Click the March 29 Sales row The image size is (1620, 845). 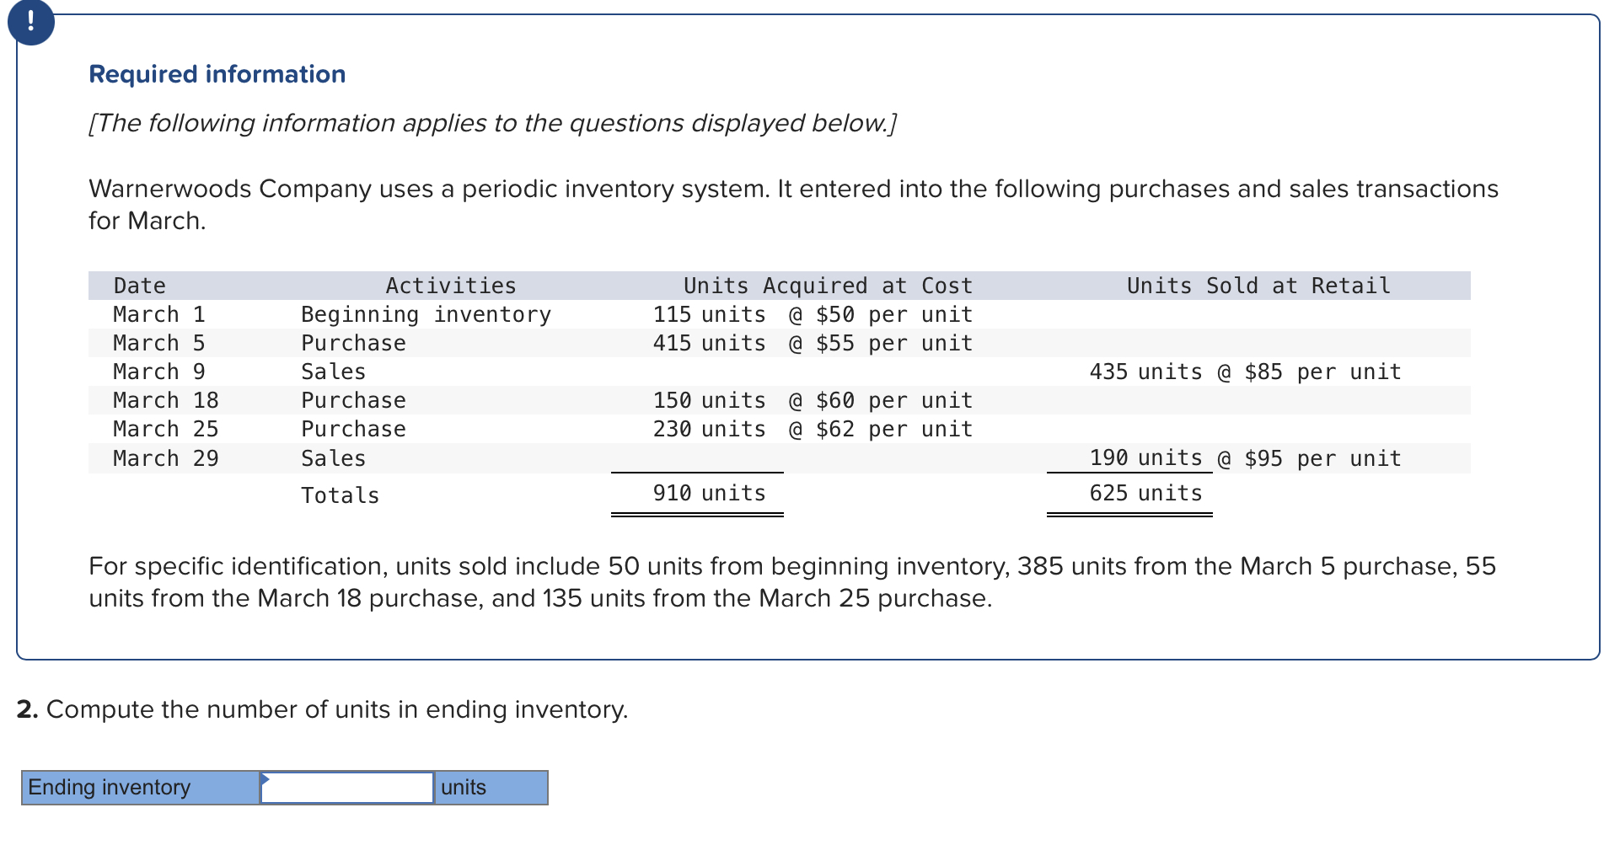click(333, 457)
